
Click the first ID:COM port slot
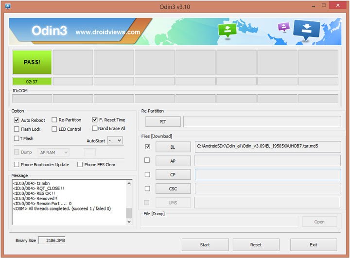32,98
